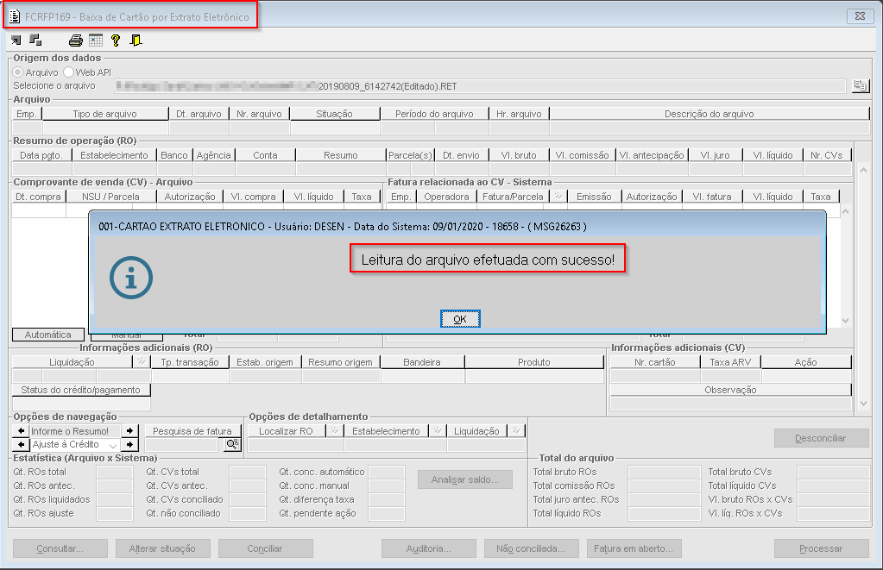Image resolution: width=883 pixels, height=570 pixels.
Task: Open the calendar grid toolbar icon
Action: coord(96,40)
